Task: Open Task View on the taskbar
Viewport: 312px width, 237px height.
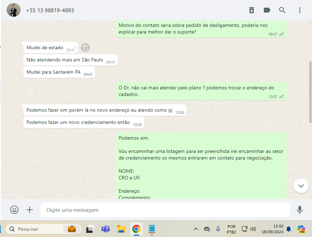Action: [90, 229]
